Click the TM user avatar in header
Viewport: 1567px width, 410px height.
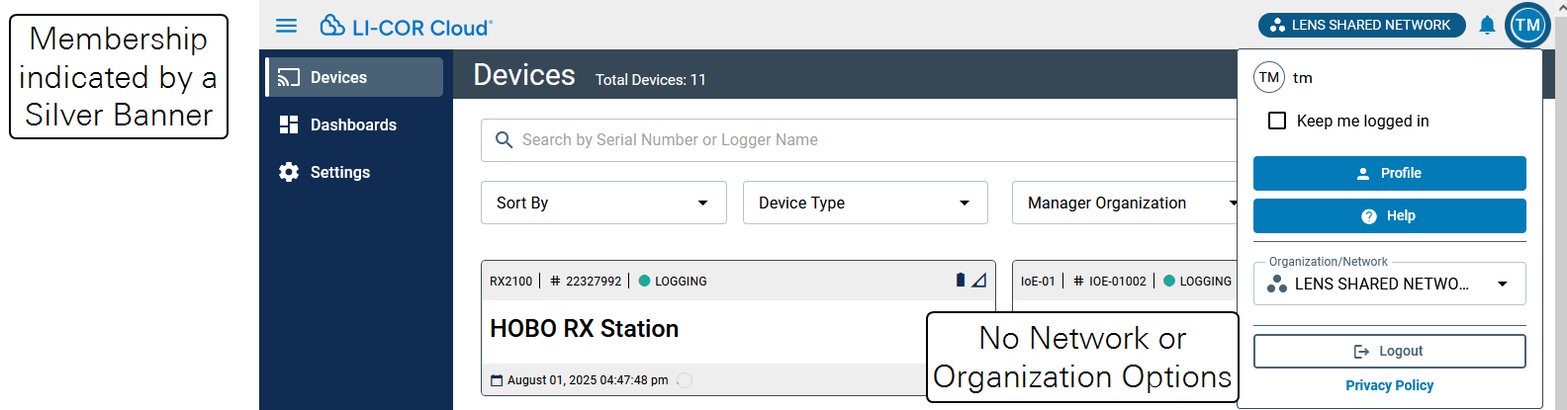point(1526,26)
